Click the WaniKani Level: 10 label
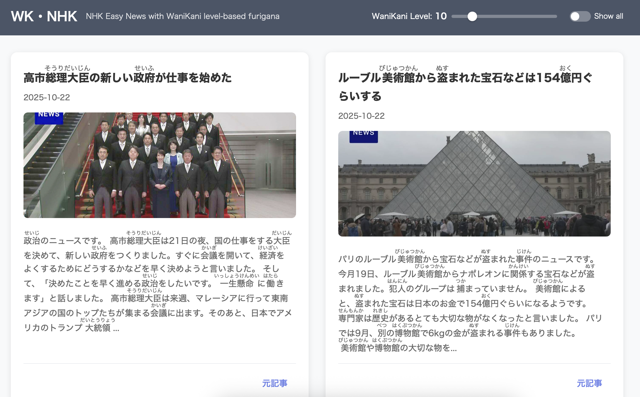 point(409,16)
